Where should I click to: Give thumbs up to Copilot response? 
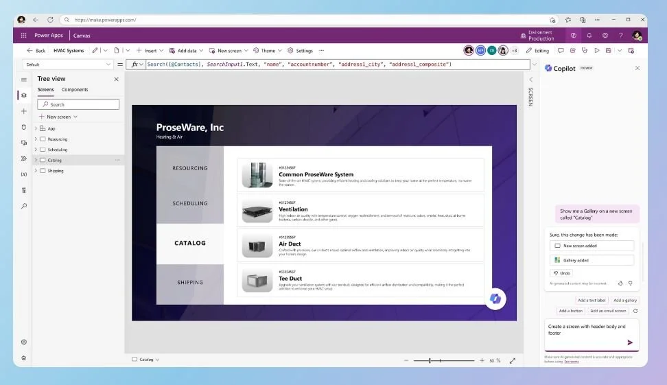[620, 283]
